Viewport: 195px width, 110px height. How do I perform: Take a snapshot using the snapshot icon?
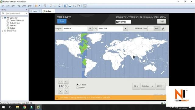click(51, 6)
